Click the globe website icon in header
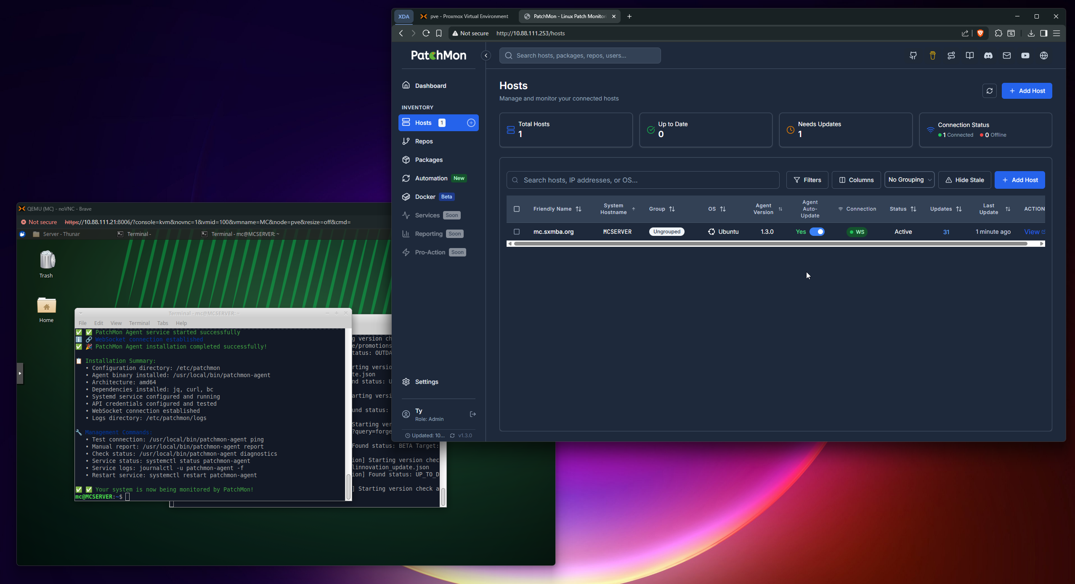Screen dimensions: 1075x584 point(1043,55)
